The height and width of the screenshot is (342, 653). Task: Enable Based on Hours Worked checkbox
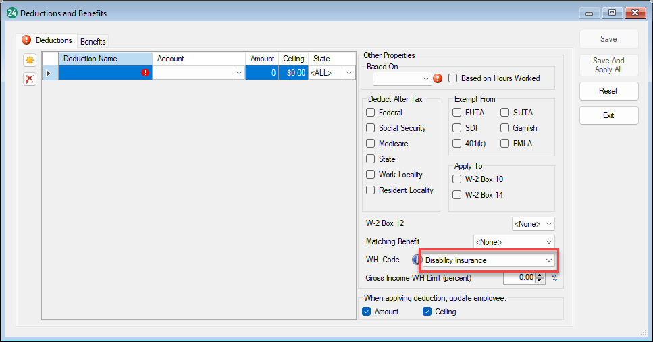454,78
